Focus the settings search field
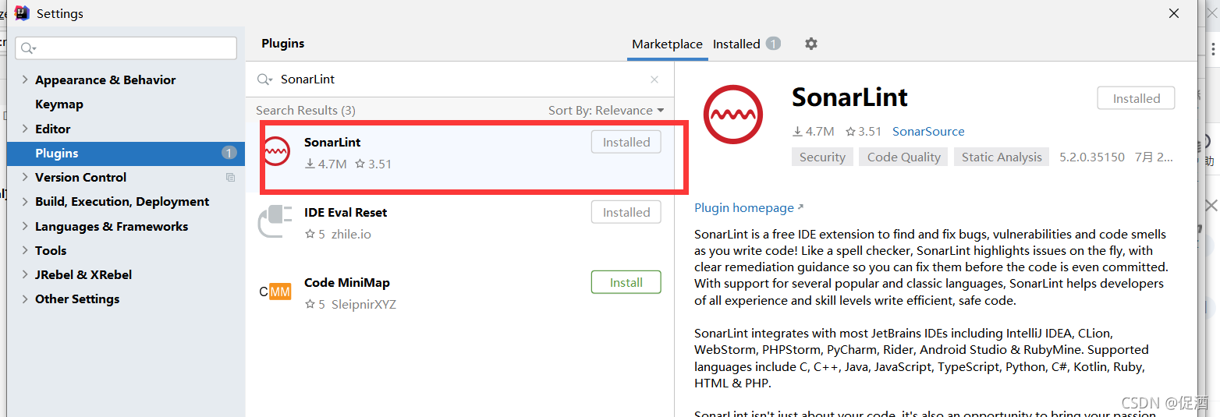The height and width of the screenshot is (417, 1220). point(126,48)
